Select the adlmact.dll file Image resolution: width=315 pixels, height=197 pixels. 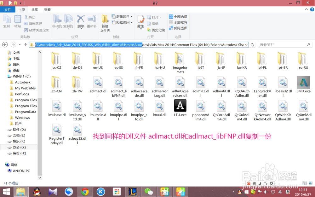(x=98, y=87)
